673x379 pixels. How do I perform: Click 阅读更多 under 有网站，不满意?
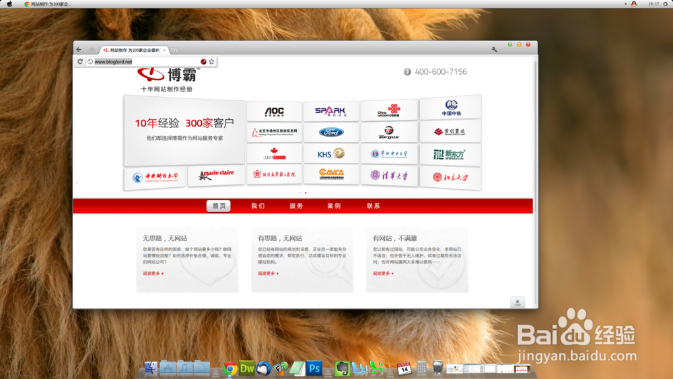[x=383, y=273]
